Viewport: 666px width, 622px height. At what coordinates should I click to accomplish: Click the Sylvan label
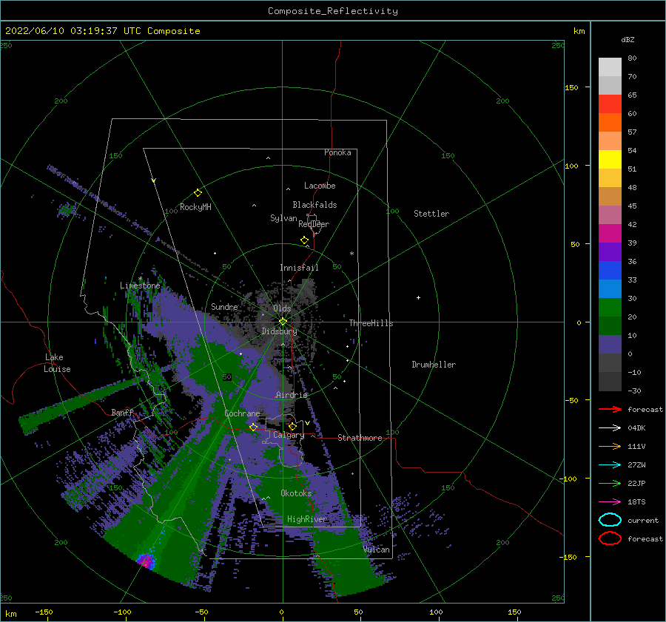(283, 218)
